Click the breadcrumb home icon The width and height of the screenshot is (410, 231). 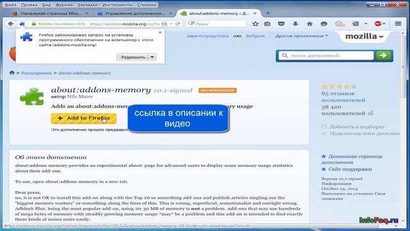point(12,73)
